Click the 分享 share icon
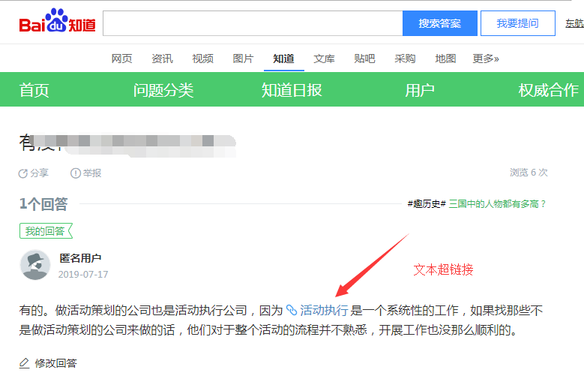This screenshot has width=584, height=376. click(23, 173)
